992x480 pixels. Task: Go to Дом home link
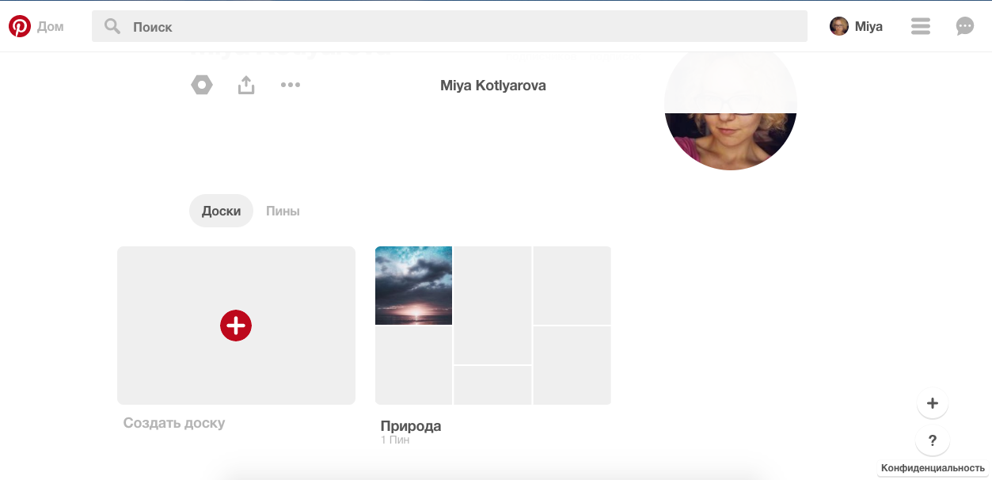pyautogui.click(x=51, y=27)
